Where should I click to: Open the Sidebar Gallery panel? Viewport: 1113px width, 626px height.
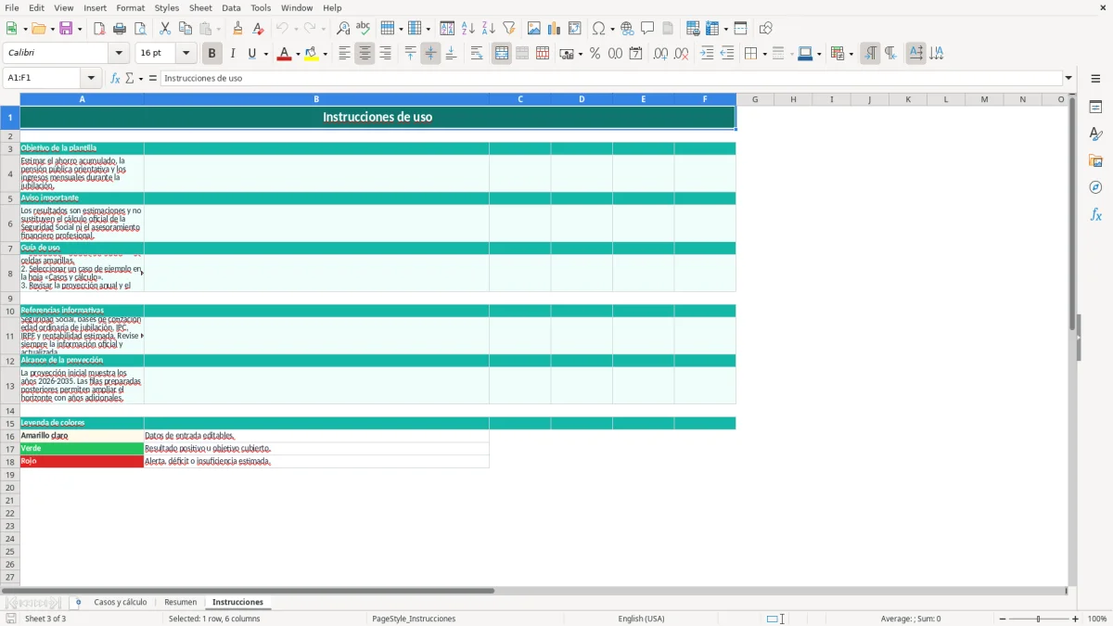pos(1095,160)
